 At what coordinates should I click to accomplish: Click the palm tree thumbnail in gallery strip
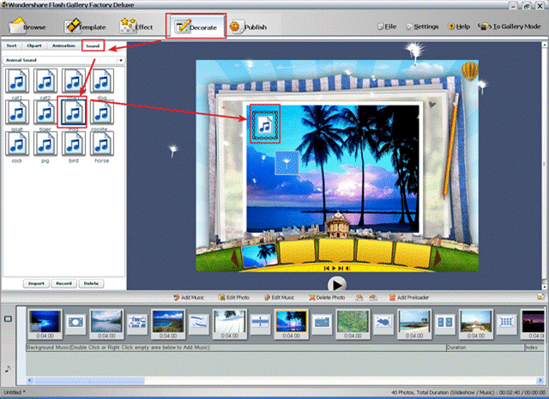(260, 255)
